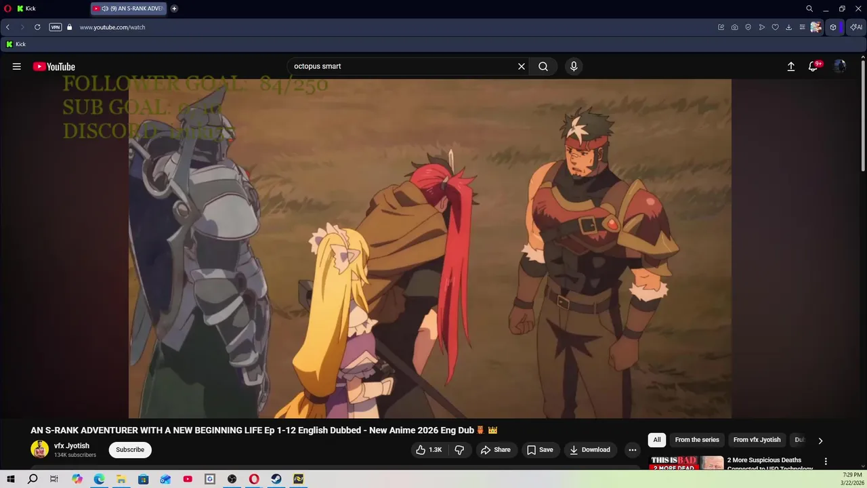The width and height of the screenshot is (867, 488).
Task: Open Opera privacy shield icon
Action: pyautogui.click(x=748, y=27)
